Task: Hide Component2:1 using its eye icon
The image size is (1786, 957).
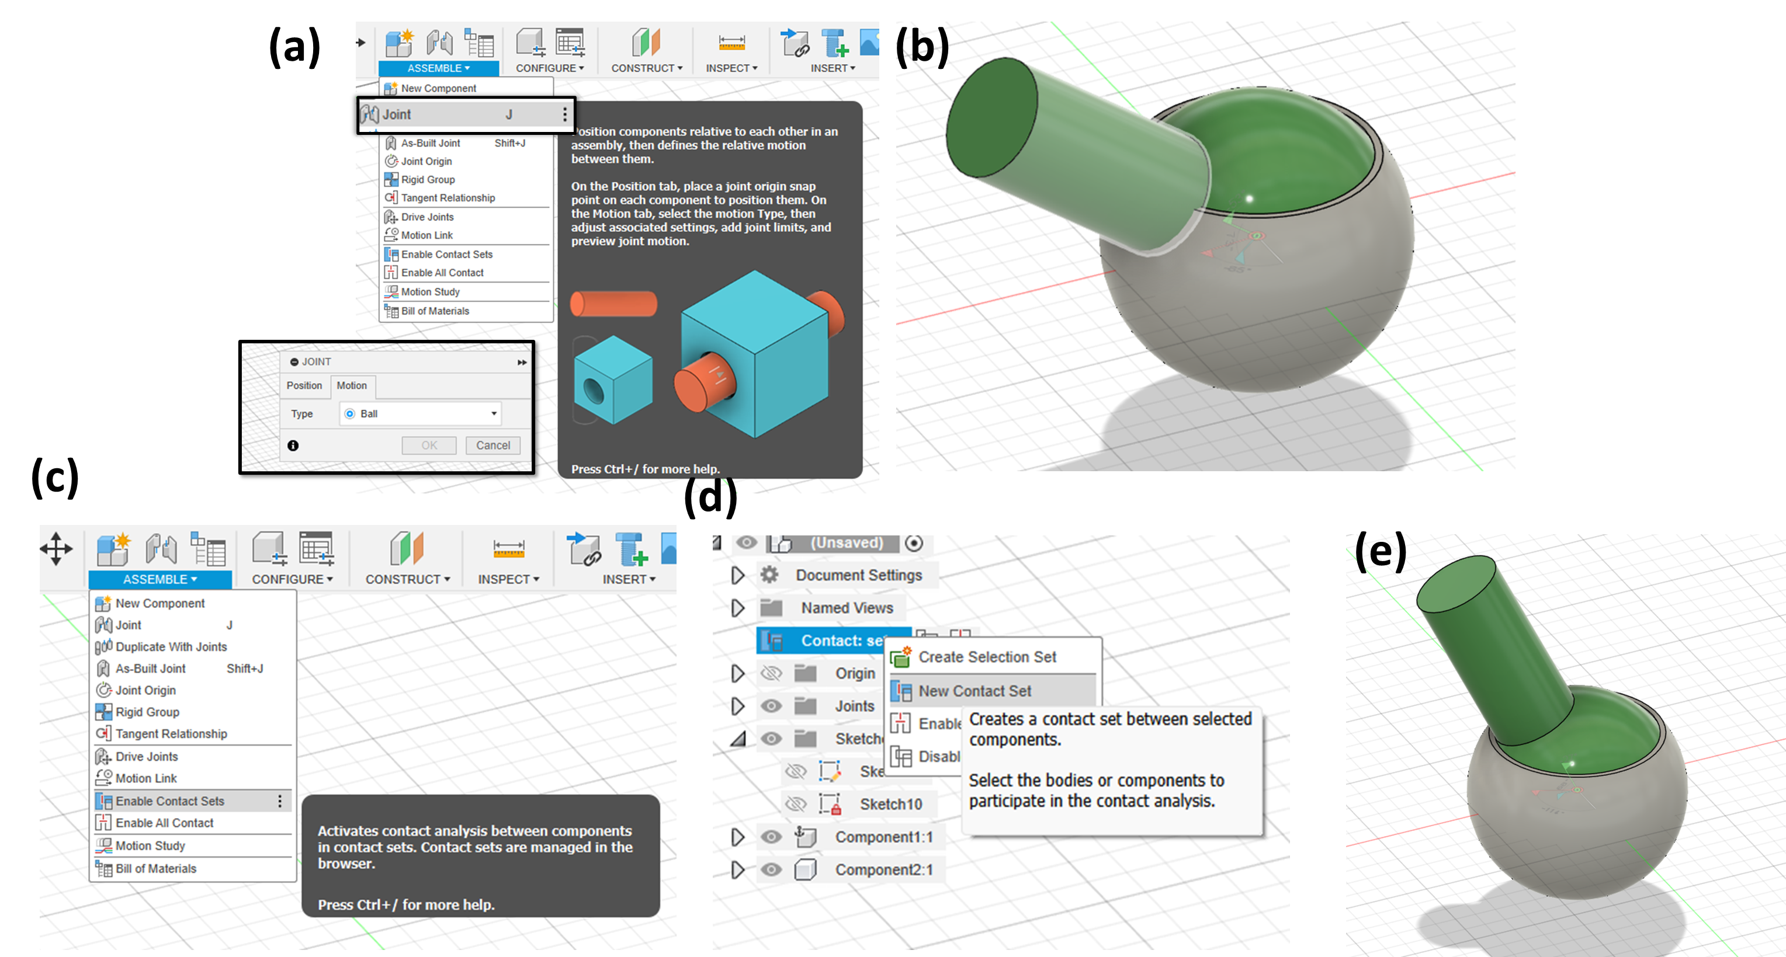Action: [772, 869]
